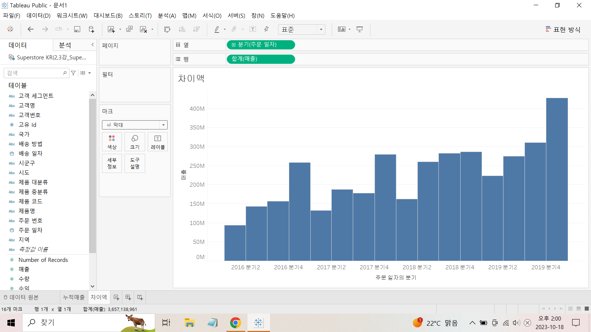Click the 분기(주문 일자) pill on columns

261,45
